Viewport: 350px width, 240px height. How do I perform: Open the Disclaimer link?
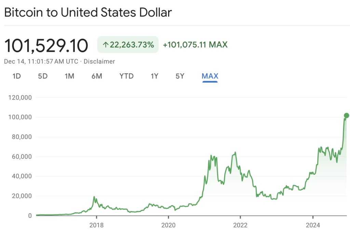click(99, 61)
